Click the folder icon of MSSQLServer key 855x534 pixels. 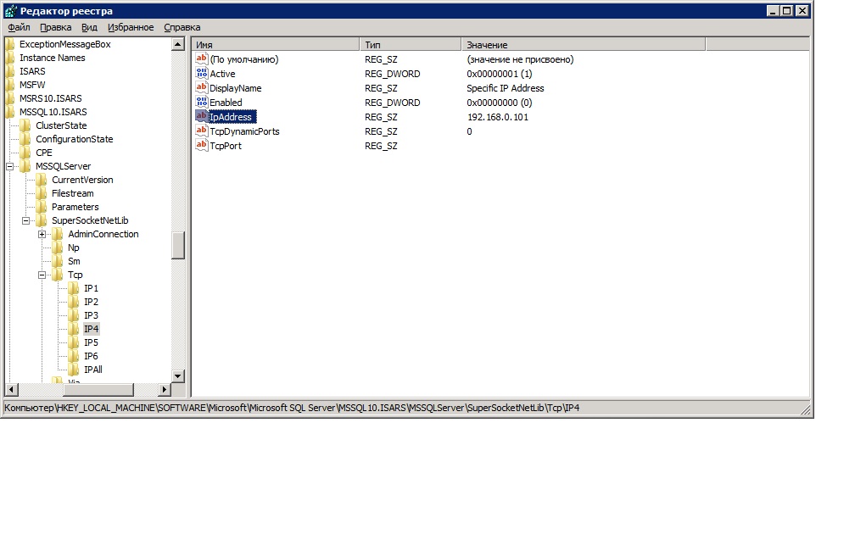pos(25,166)
